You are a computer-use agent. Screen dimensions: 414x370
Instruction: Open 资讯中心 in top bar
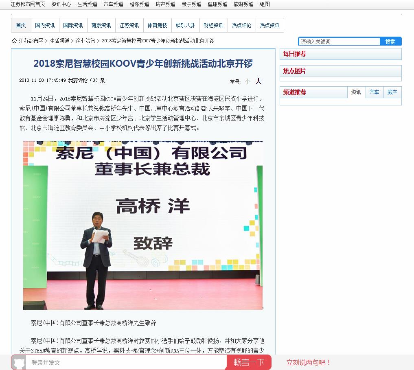pos(61,4)
